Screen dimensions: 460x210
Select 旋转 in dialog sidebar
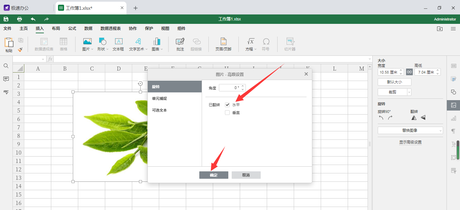pyautogui.click(x=175, y=87)
